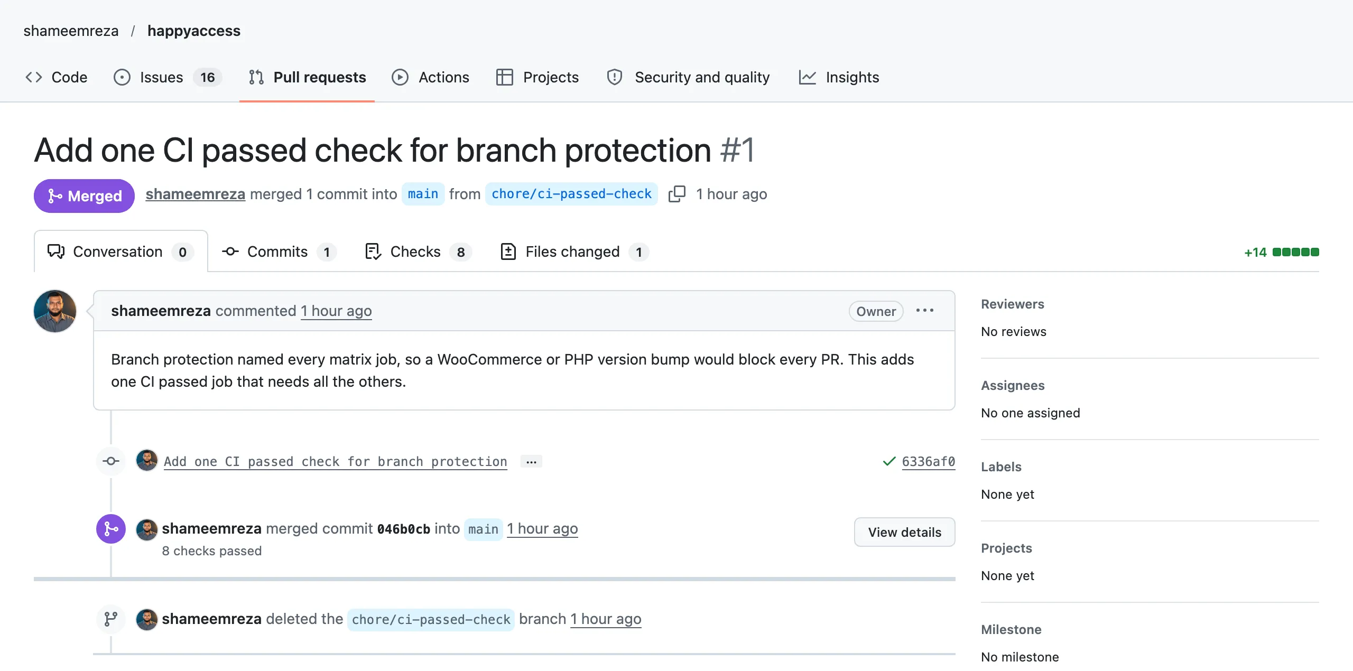
Task: Open the Actions tab
Action: (430, 77)
